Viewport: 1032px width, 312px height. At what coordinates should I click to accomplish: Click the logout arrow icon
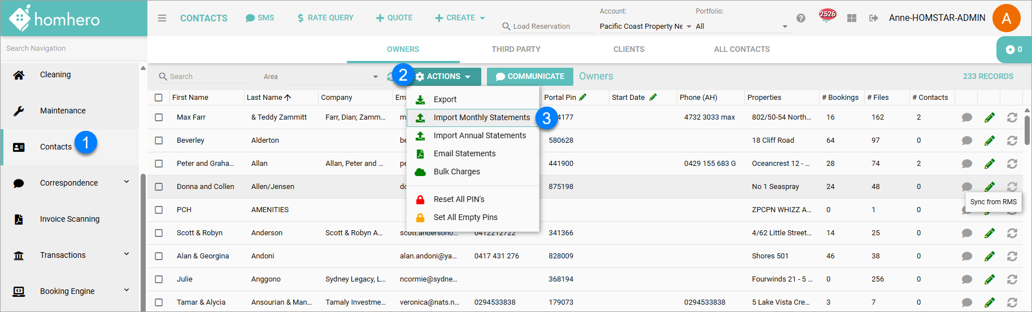(x=873, y=18)
